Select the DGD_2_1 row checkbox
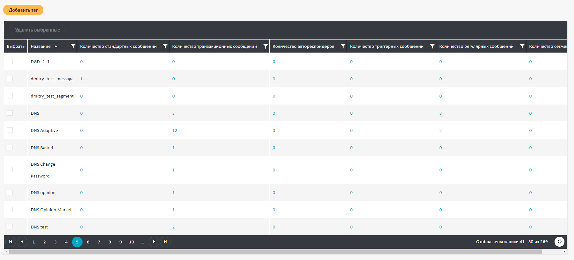Screen dimensions: 574x260 pos(10,61)
